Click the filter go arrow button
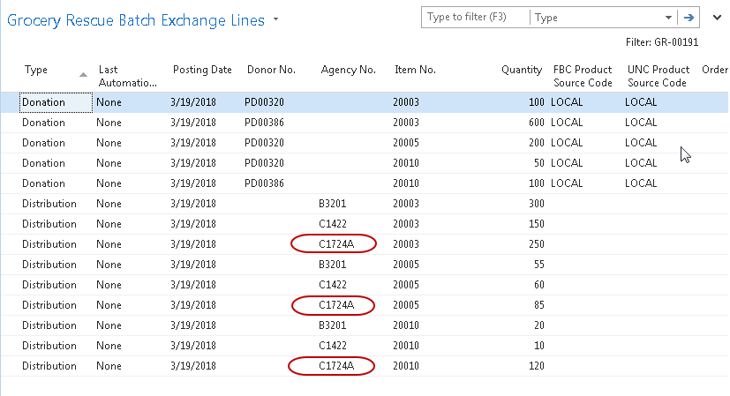 (x=689, y=17)
